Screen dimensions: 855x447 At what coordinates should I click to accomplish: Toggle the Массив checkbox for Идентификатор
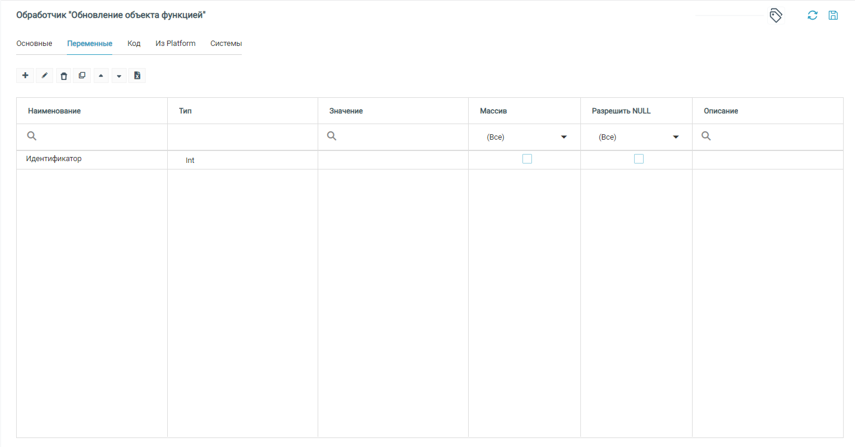pos(527,159)
